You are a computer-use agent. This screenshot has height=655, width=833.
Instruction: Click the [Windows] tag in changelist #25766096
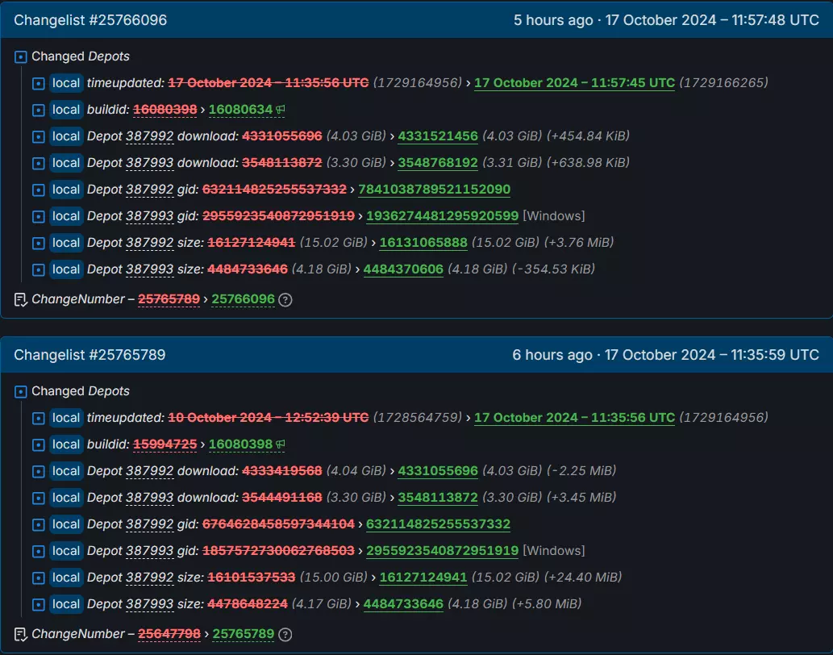[x=553, y=215]
